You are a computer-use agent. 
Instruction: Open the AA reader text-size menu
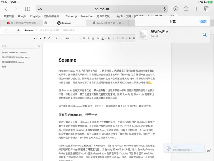(x=40, y=9)
